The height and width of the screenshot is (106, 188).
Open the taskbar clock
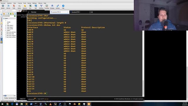coord(185,104)
